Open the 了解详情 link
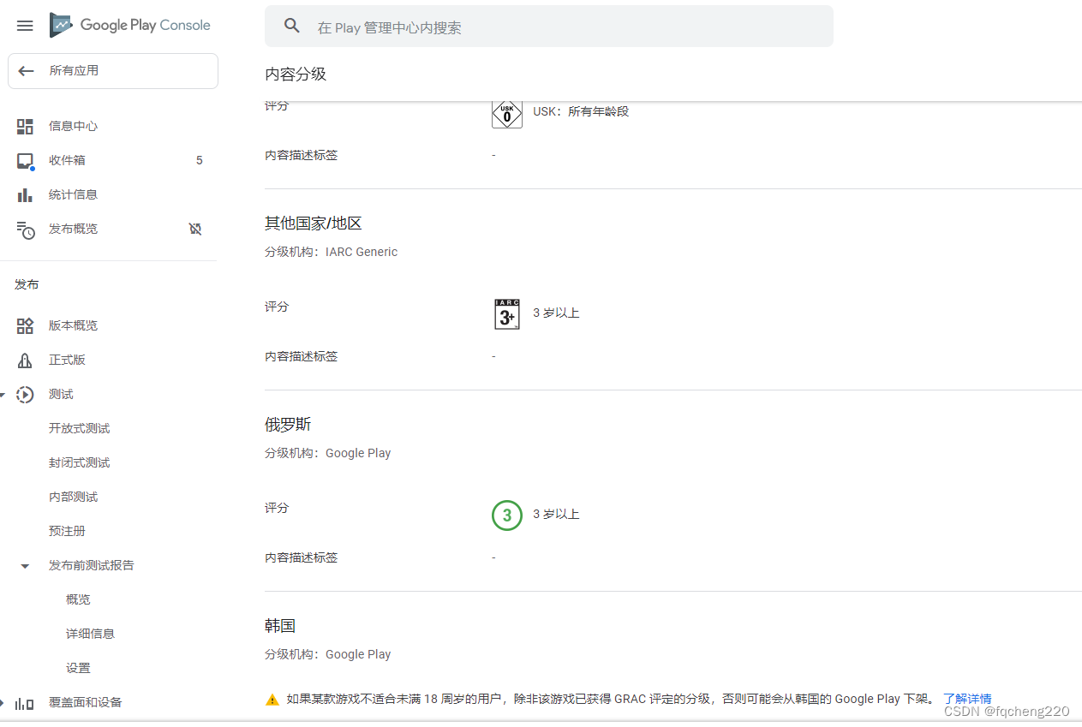This screenshot has height=727, width=1082. pyautogui.click(x=967, y=699)
